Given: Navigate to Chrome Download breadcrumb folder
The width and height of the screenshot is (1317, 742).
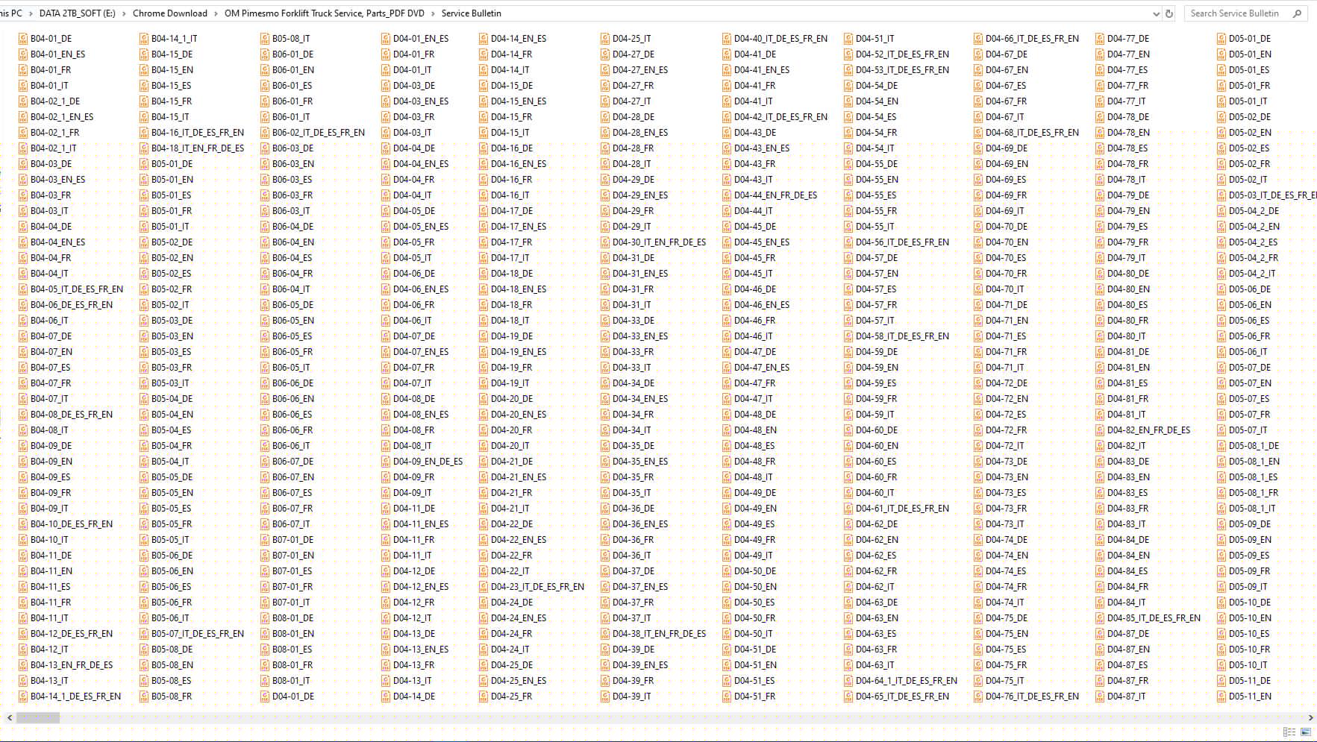Looking at the screenshot, I should (x=170, y=13).
